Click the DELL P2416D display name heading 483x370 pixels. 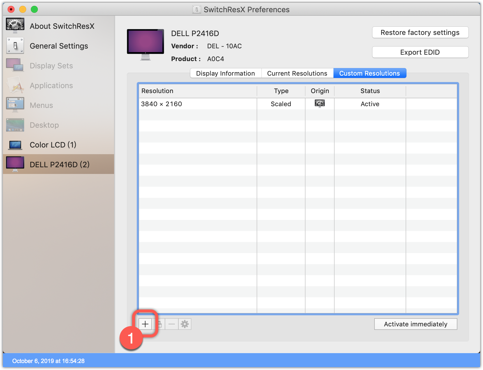tap(195, 33)
